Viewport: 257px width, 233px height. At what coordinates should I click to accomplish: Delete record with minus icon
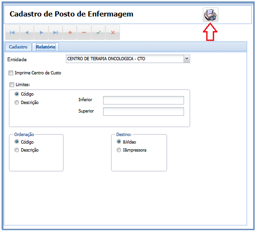pos(84,32)
